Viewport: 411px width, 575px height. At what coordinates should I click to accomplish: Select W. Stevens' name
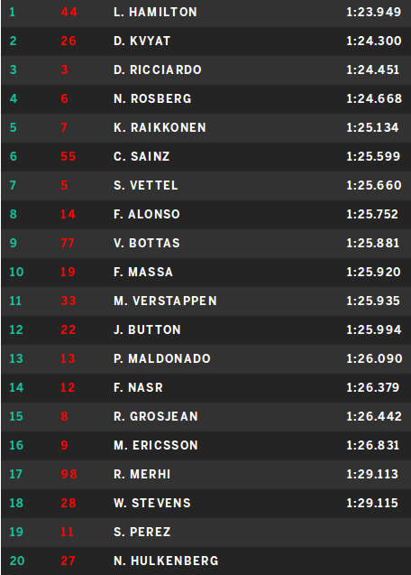click(152, 503)
